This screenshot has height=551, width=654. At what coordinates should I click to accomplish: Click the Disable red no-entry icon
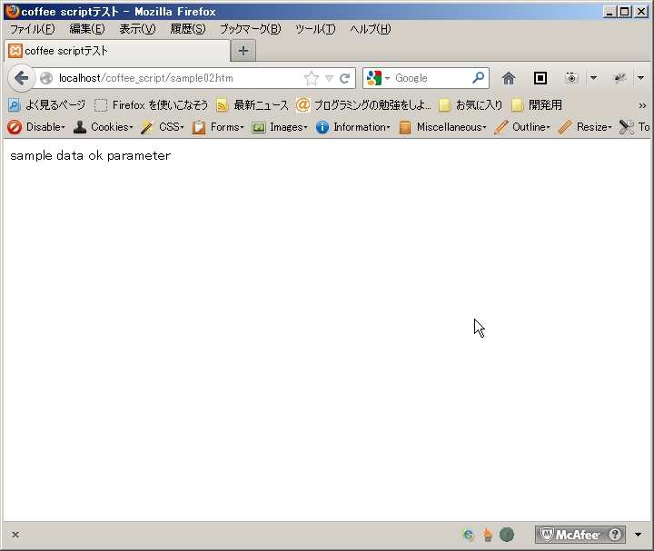[15, 127]
